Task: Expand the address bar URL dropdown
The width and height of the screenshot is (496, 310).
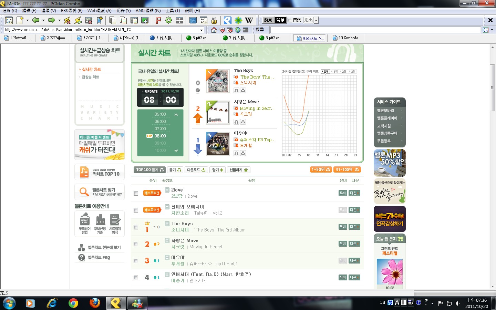Action: click(x=201, y=30)
